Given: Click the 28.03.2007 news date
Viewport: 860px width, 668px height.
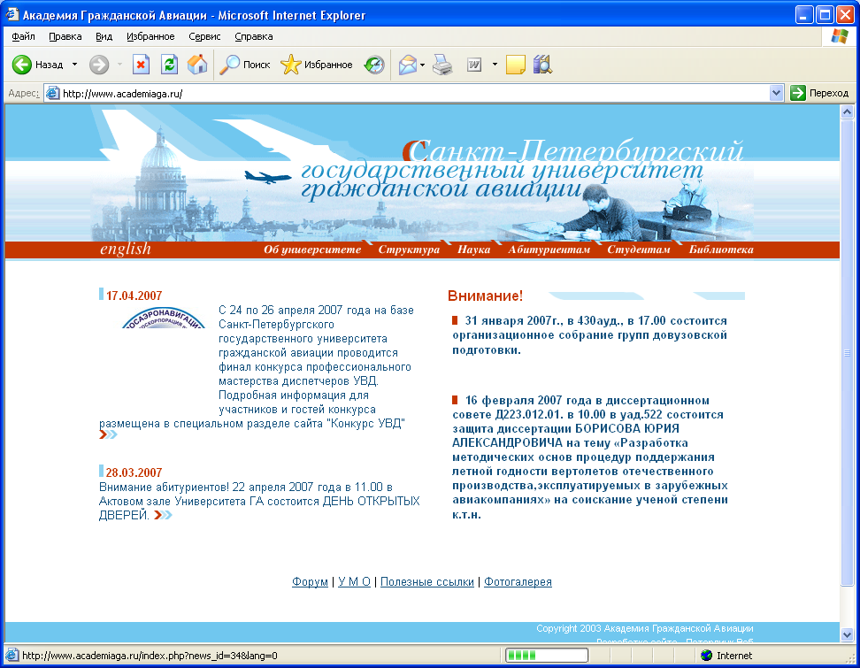Looking at the screenshot, I should click(134, 472).
